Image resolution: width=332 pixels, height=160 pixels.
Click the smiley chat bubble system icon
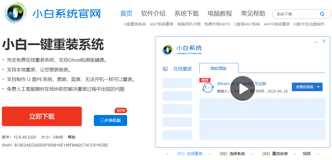click(x=207, y=87)
